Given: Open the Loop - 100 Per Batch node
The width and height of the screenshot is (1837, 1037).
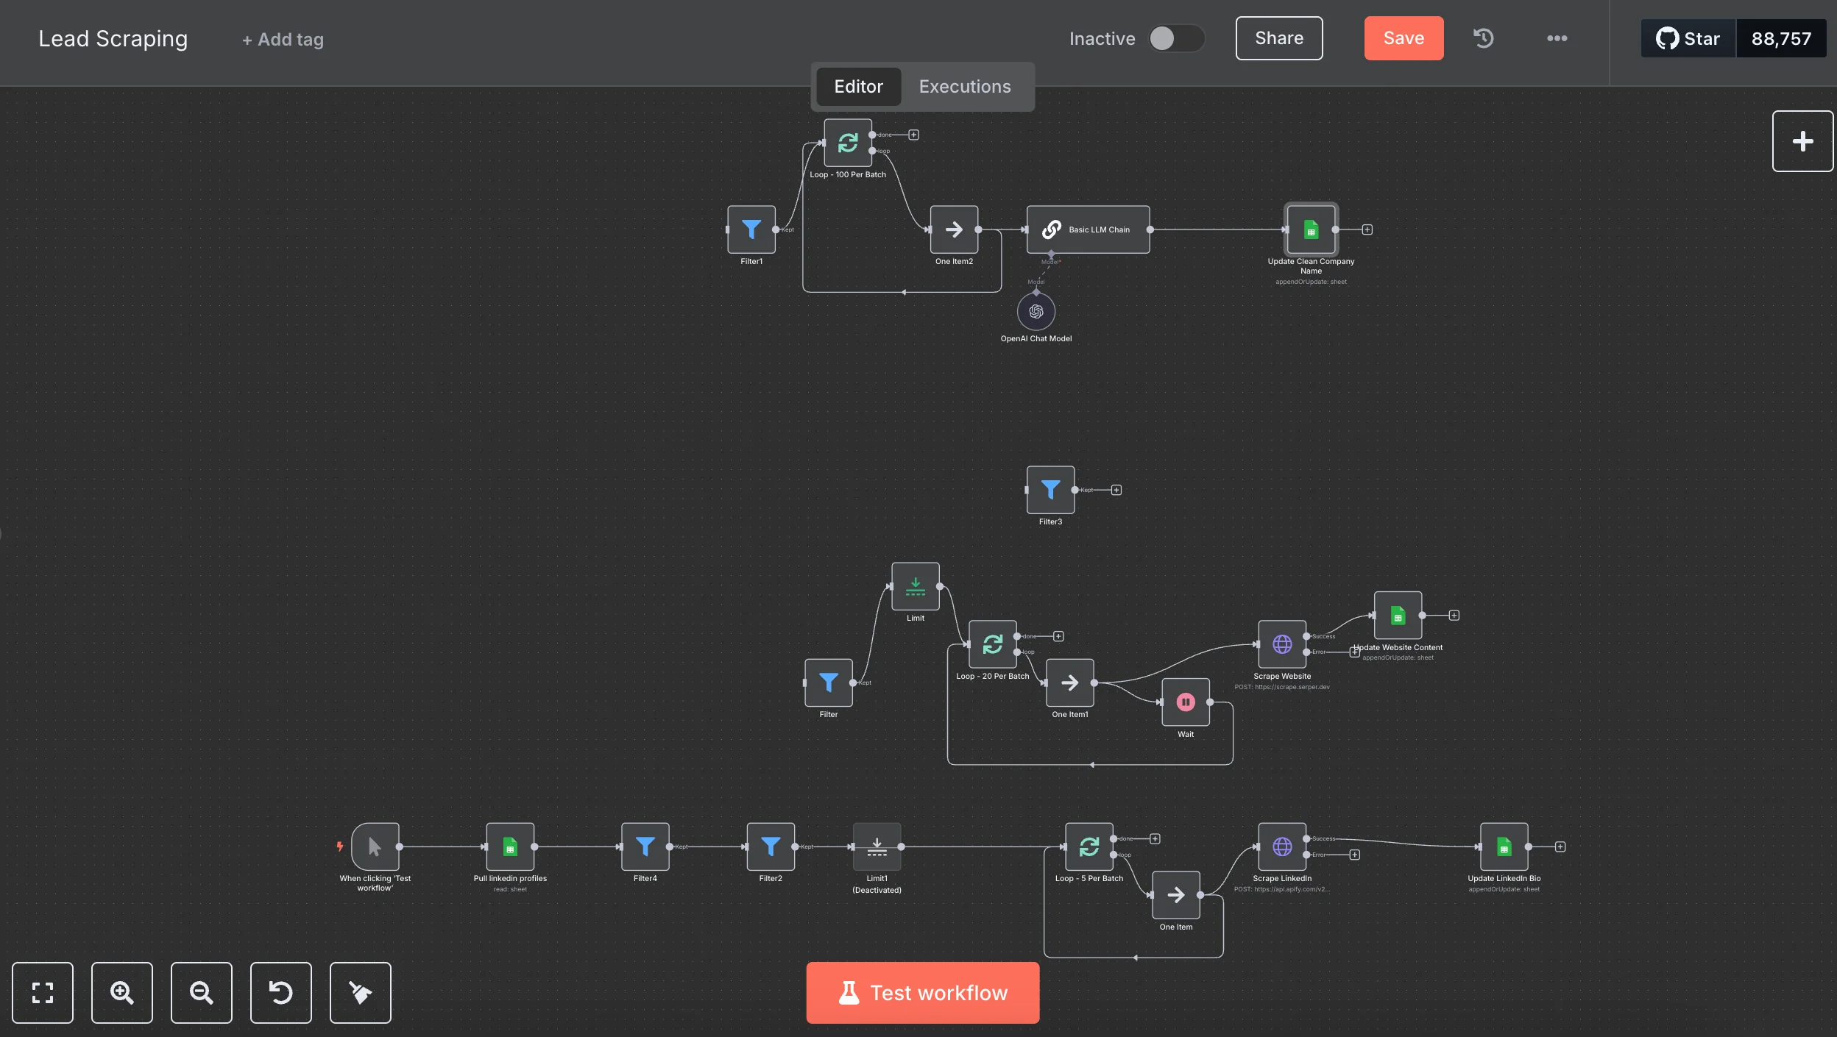Looking at the screenshot, I should point(848,143).
